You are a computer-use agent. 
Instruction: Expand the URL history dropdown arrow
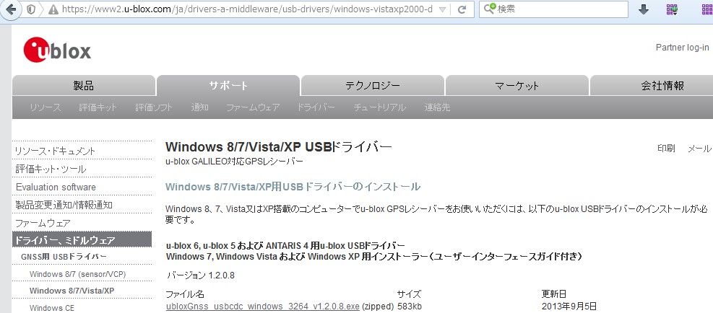442,10
